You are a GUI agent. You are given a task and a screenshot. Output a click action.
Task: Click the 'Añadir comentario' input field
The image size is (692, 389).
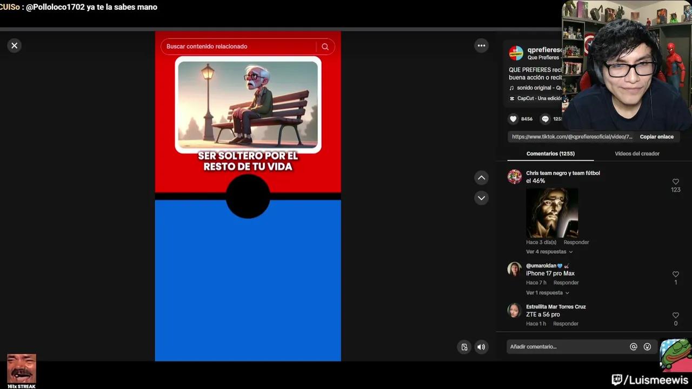568,346
